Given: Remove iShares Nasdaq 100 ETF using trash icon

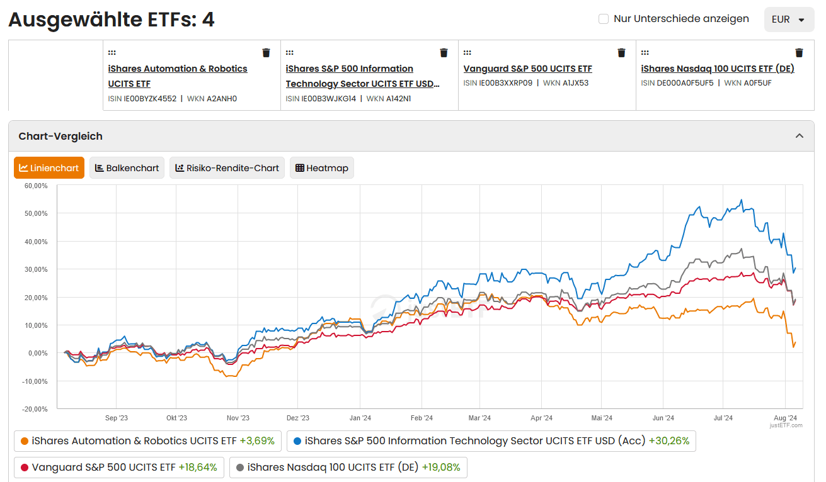Looking at the screenshot, I should coord(799,53).
